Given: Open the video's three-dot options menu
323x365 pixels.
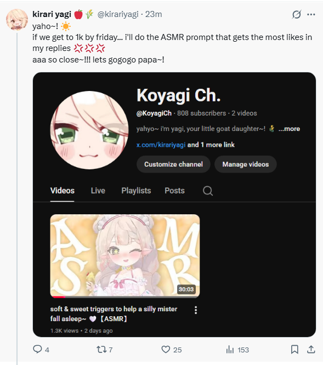Looking at the screenshot, I should point(196,310).
